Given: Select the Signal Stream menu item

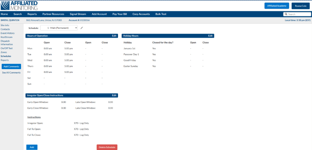Looking at the screenshot, I should (78, 14).
